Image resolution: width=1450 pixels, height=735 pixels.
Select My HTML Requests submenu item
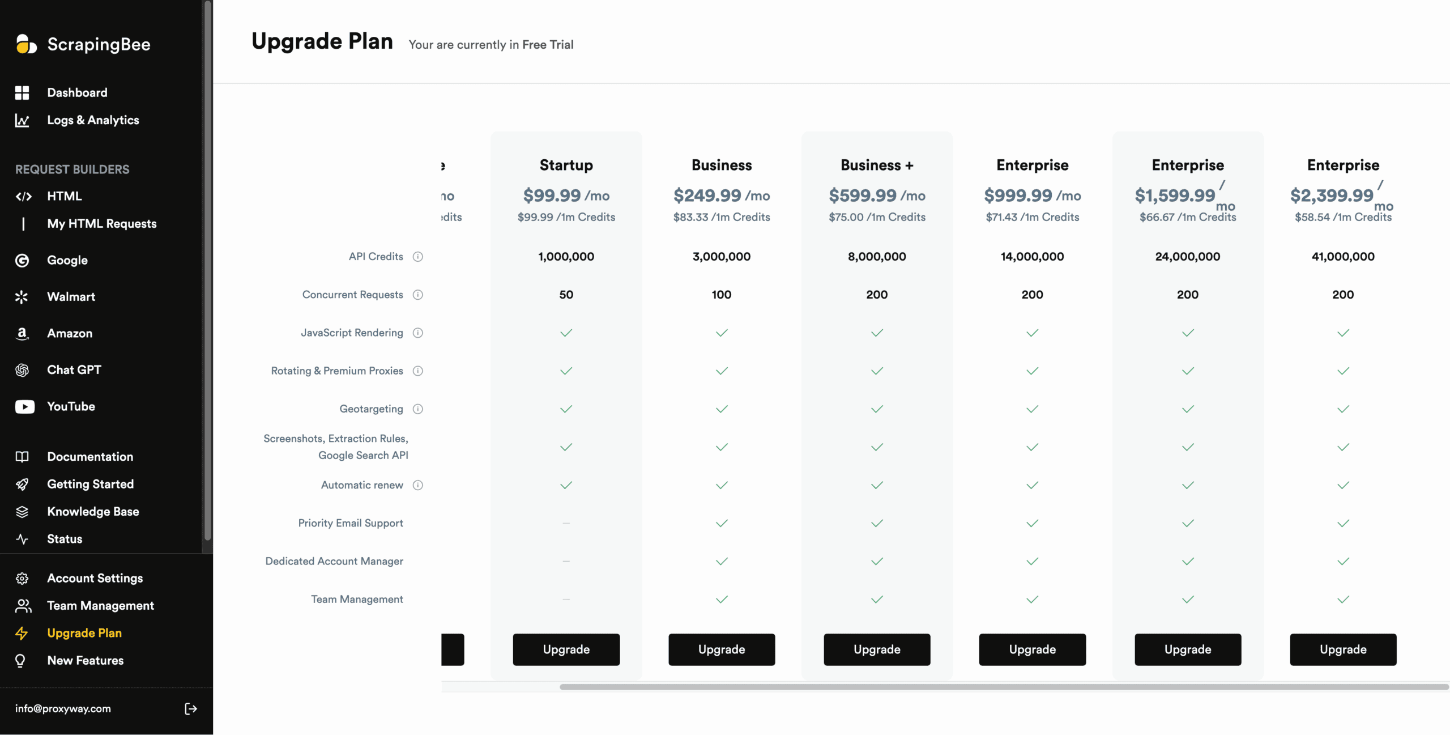(101, 224)
